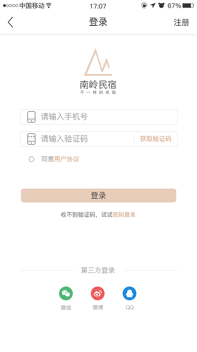
Task: Select the Weibo third-party login icon
Action: (x=98, y=293)
